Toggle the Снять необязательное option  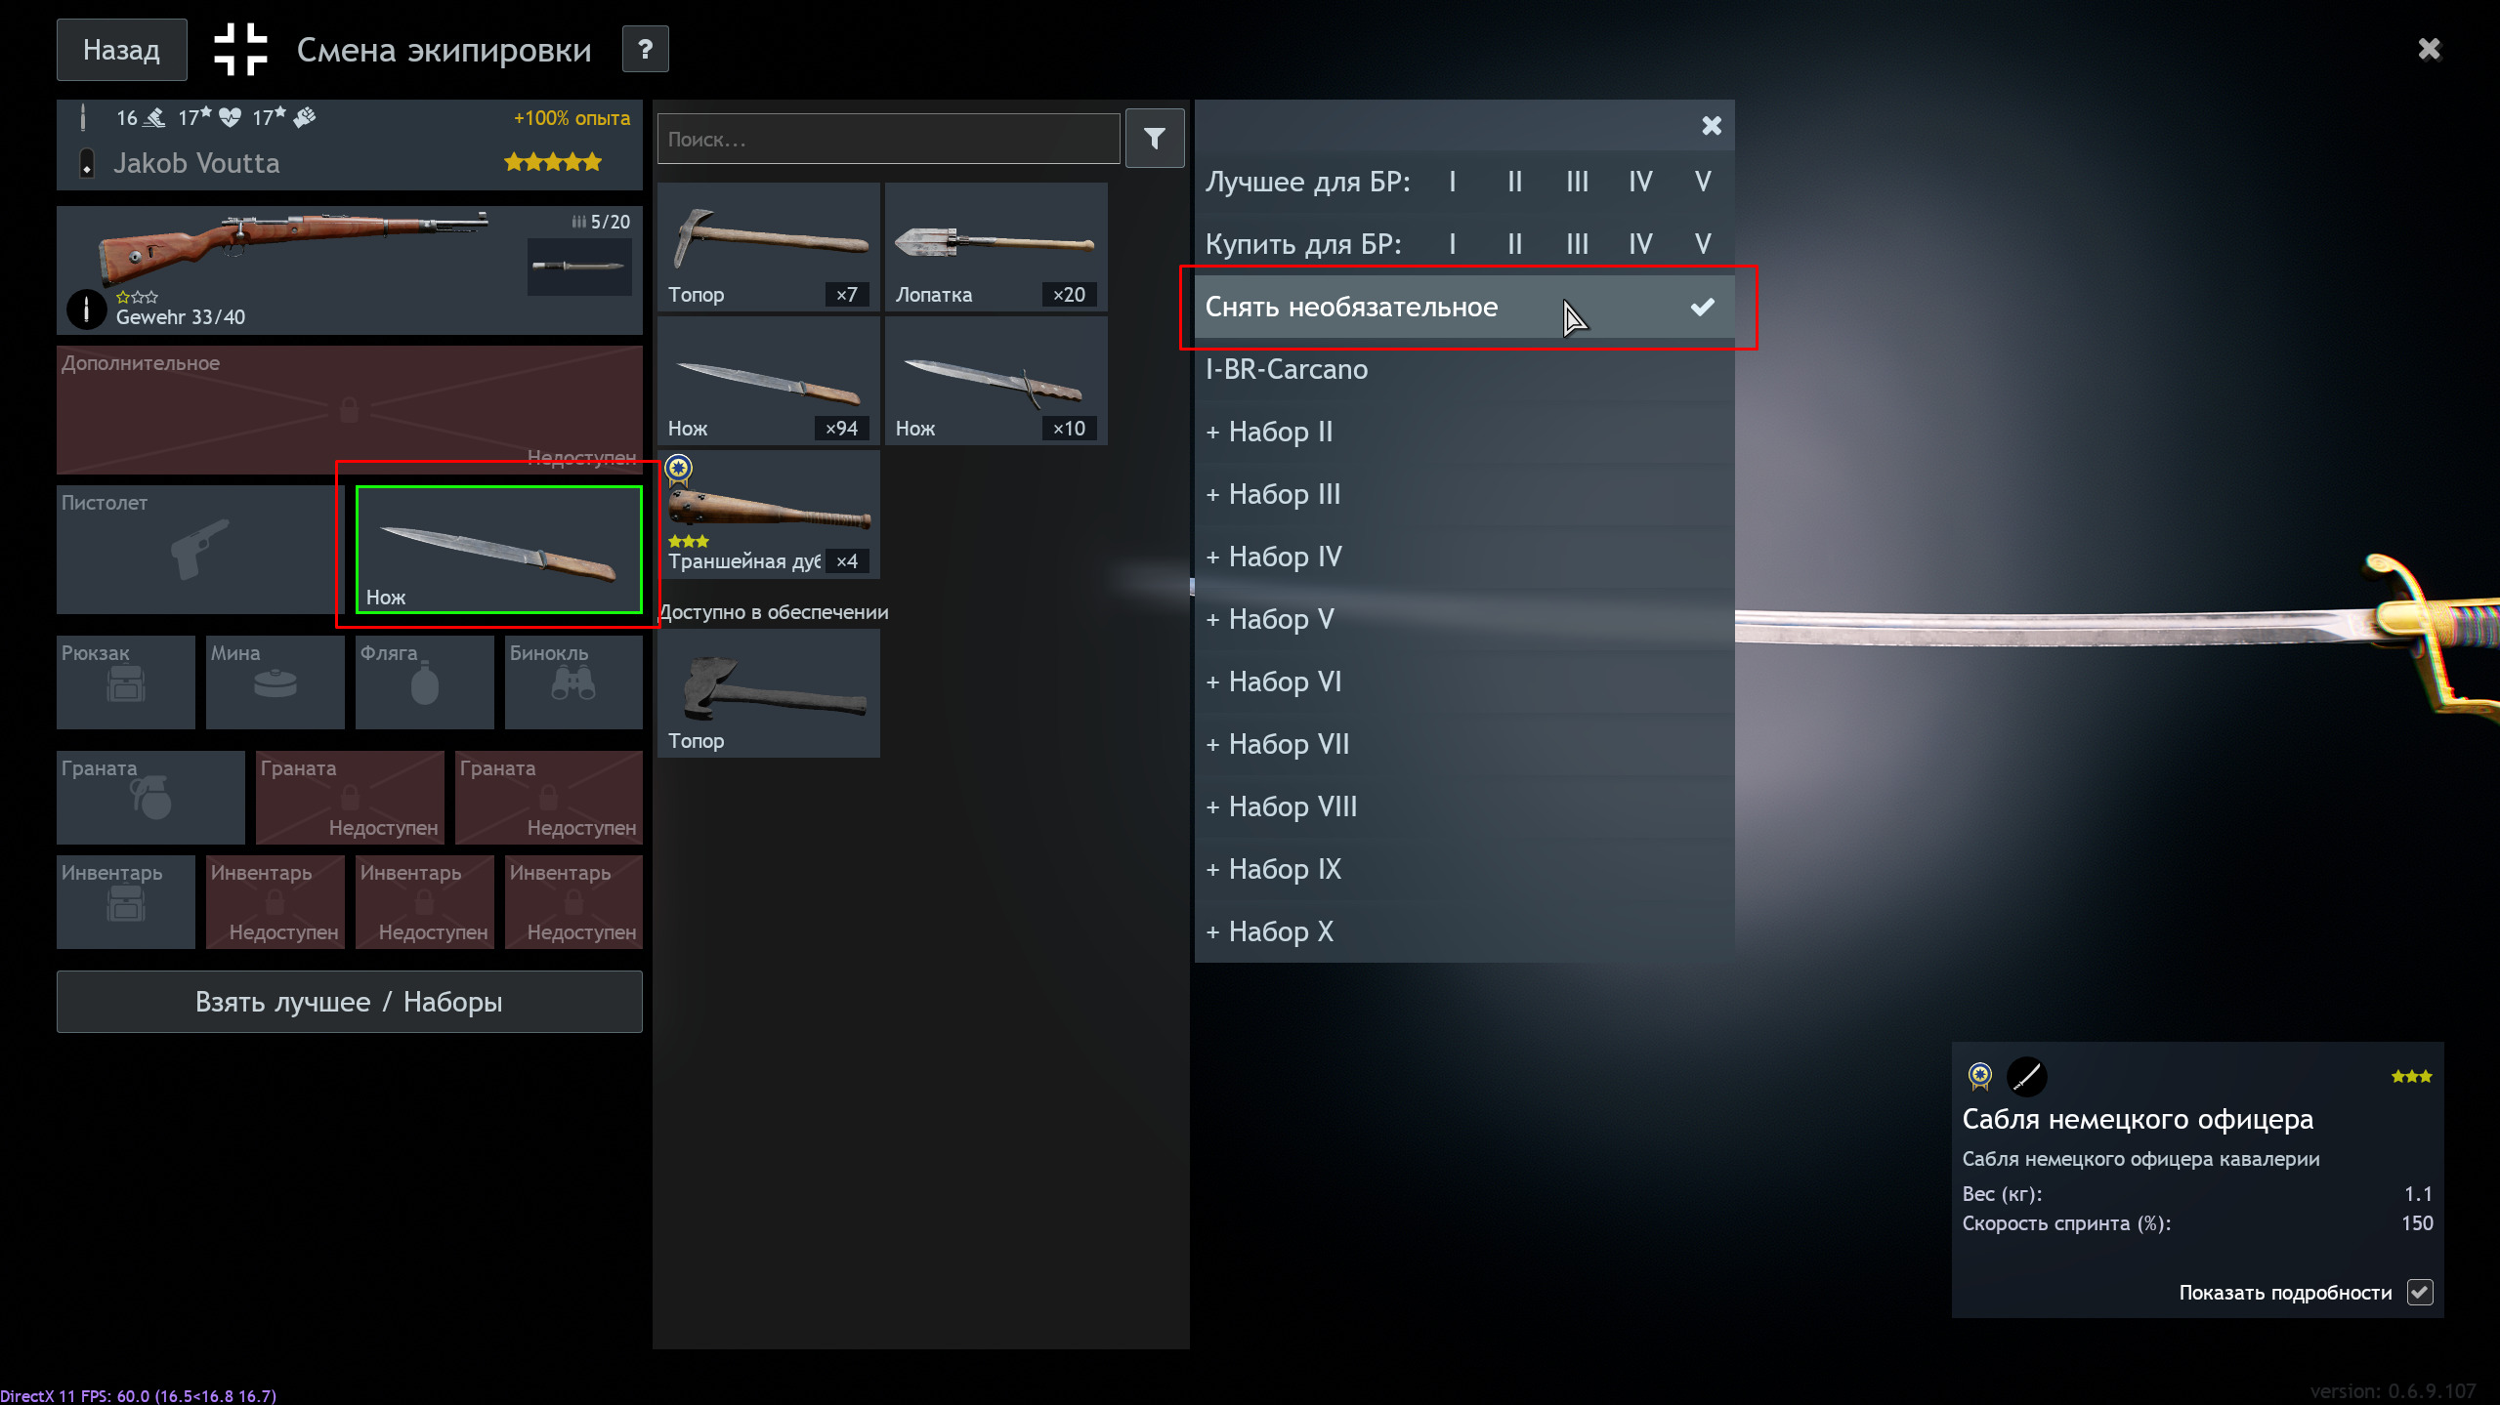pos(1462,307)
